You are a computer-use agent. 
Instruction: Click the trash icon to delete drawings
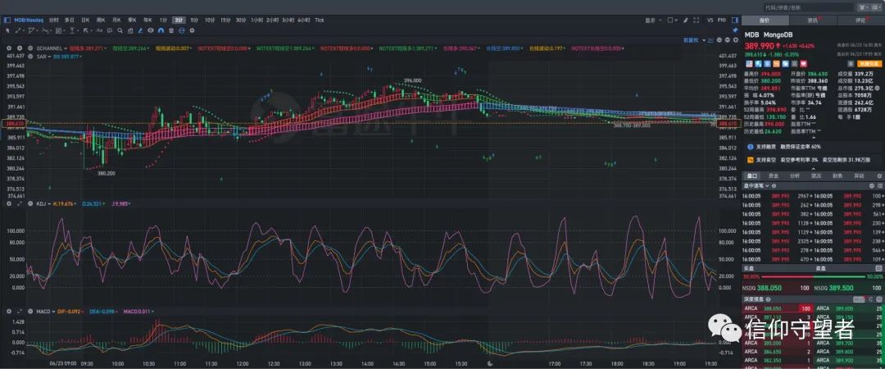pyautogui.click(x=171, y=30)
